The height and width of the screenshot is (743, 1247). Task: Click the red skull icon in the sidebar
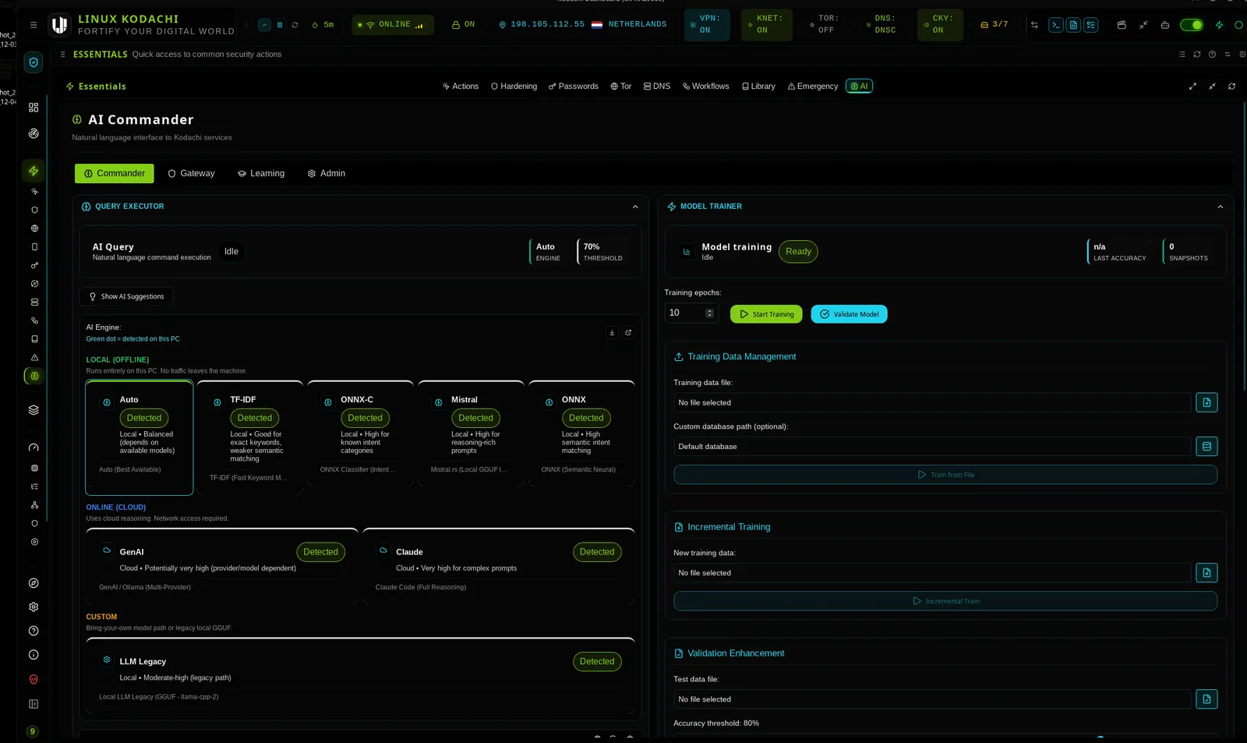[x=34, y=680]
